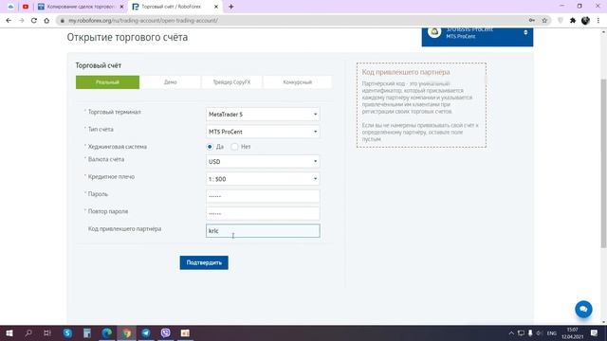
Task: Click the Код привлекшего партнера info heading
Action: (406, 72)
